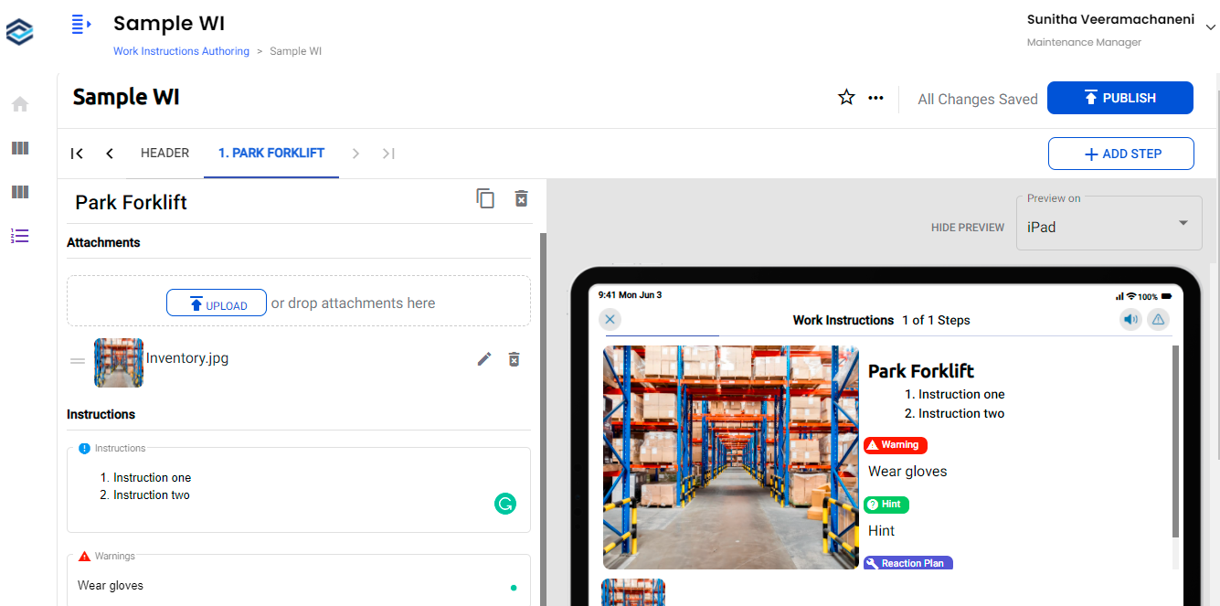Click the Sample WI document title
This screenshot has width=1220, height=606.
(126, 97)
